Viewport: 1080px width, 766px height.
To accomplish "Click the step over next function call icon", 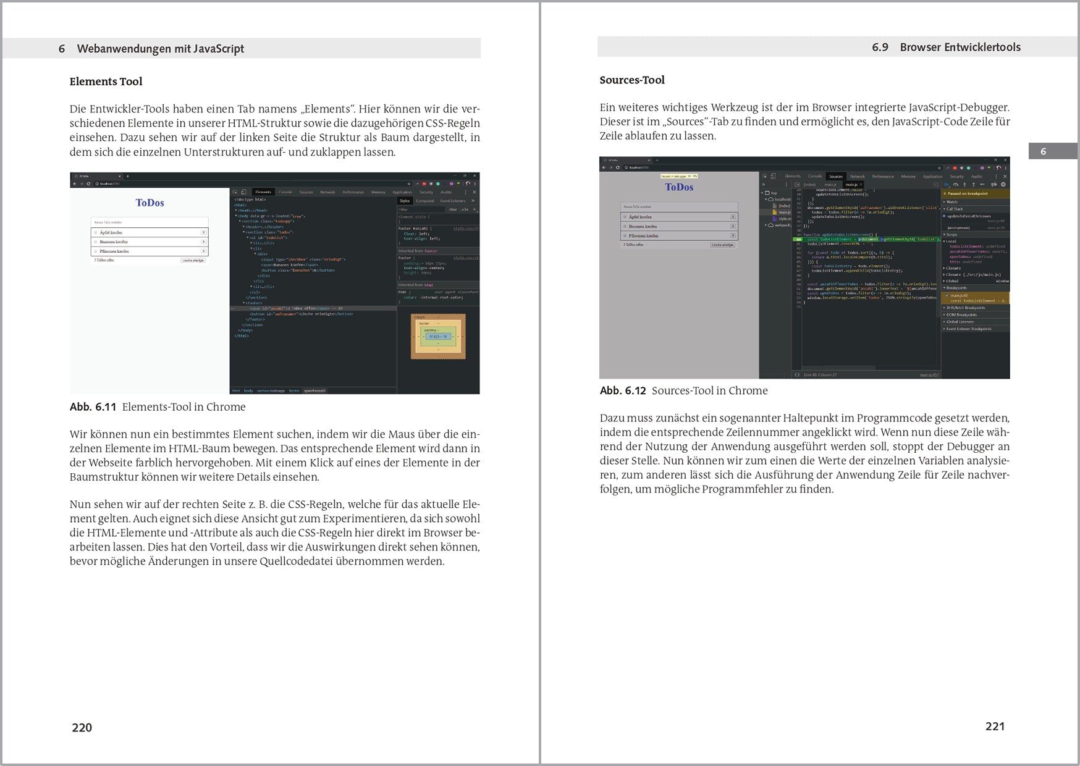I will 956,184.
